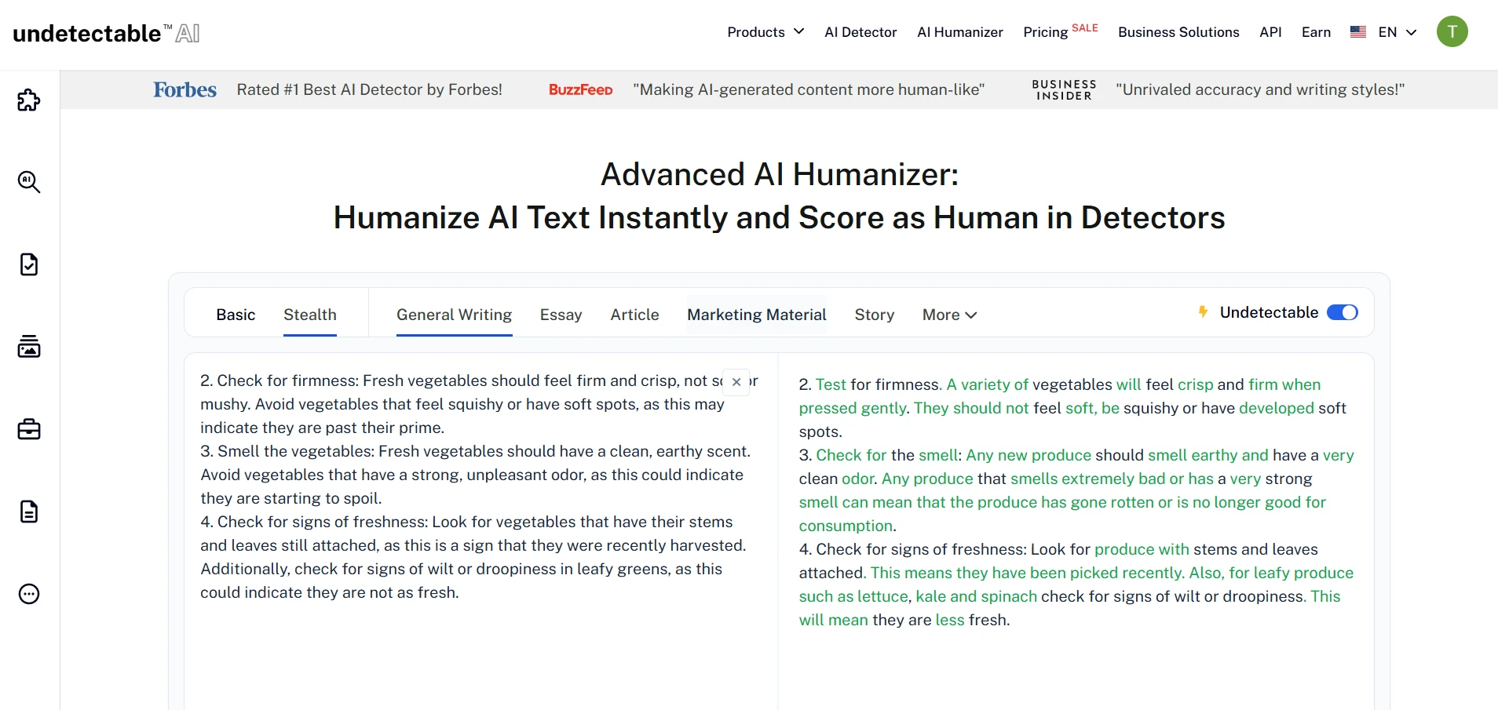Click the "Unrivaled accuracy and writing styles!" quote

1260,89
